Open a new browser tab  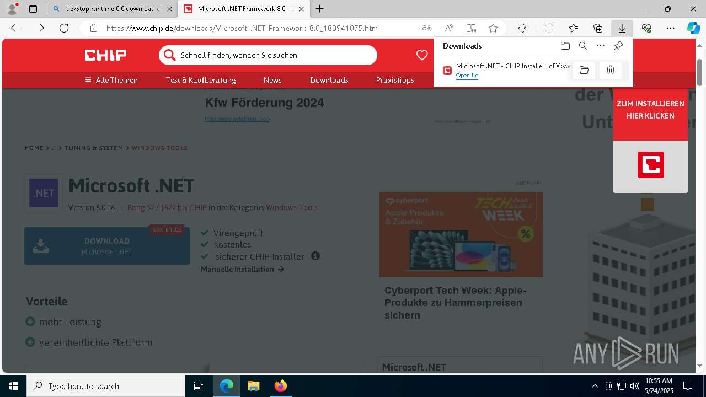pyautogui.click(x=320, y=9)
